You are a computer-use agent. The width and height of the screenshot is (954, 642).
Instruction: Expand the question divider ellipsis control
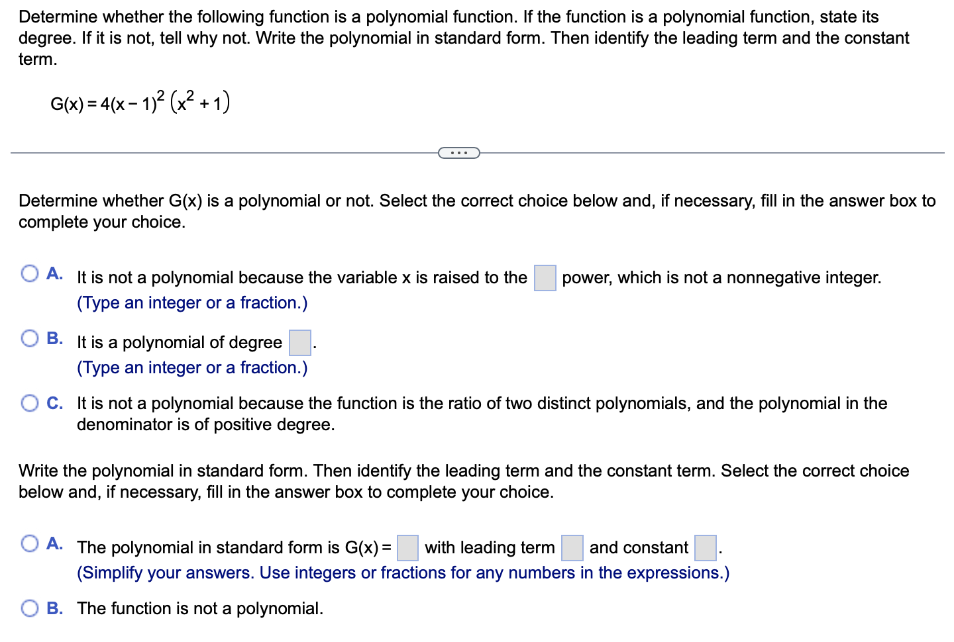(x=459, y=153)
